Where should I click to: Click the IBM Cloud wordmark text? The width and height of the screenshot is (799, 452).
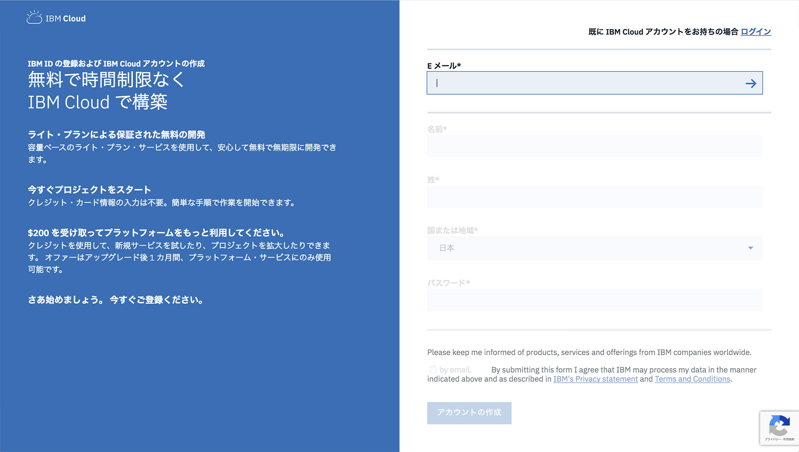(65, 19)
